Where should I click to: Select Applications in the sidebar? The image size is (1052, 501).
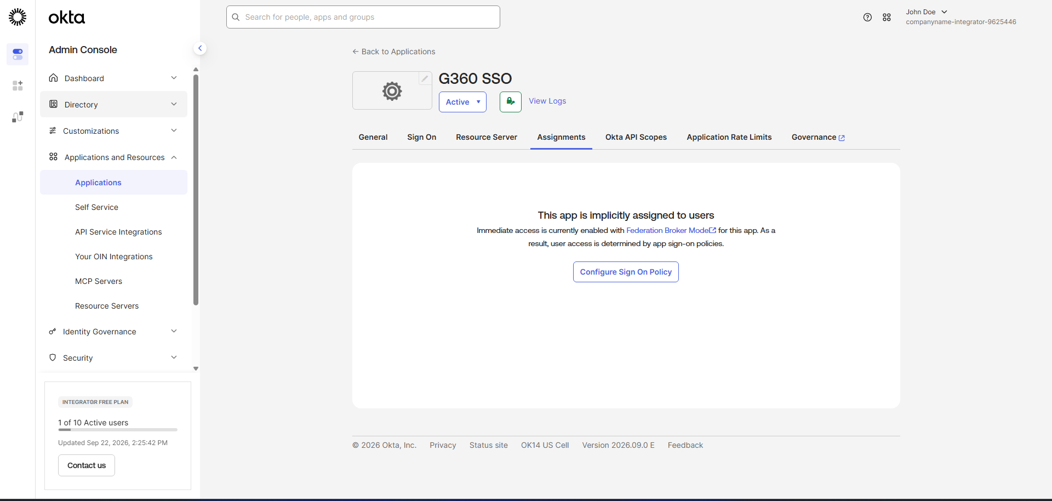113,183
